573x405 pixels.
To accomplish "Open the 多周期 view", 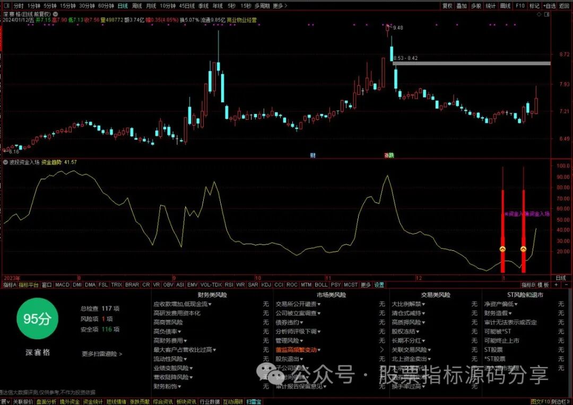I will (262, 6).
